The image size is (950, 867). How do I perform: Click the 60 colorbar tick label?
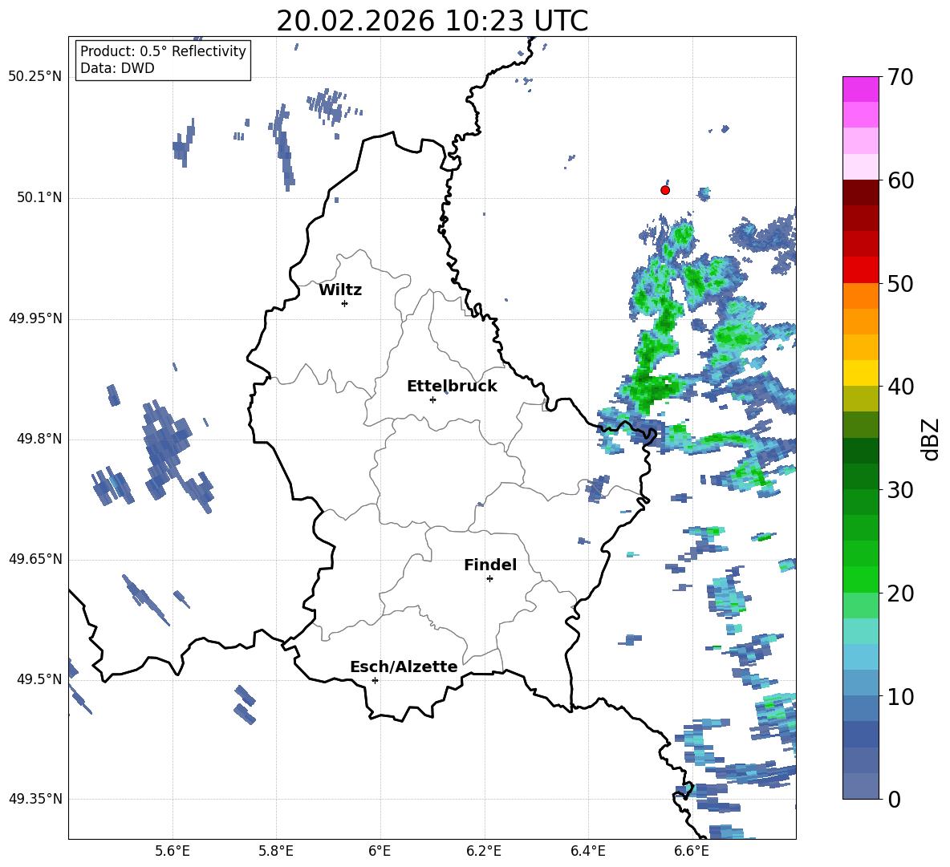pyautogui.click(x=900, y=180)
